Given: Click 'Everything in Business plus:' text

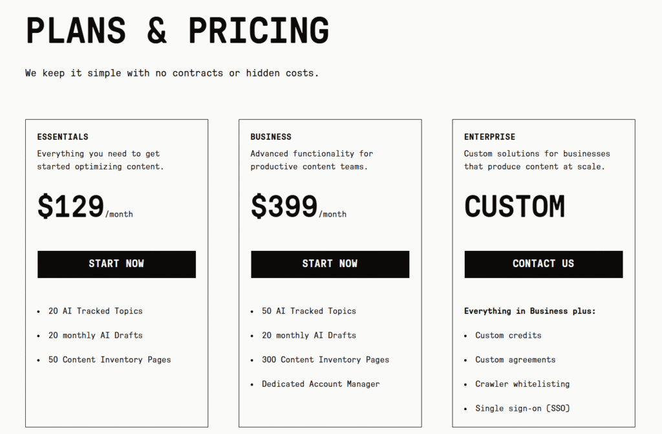Looking at the screenshot, I should (529, 311).
